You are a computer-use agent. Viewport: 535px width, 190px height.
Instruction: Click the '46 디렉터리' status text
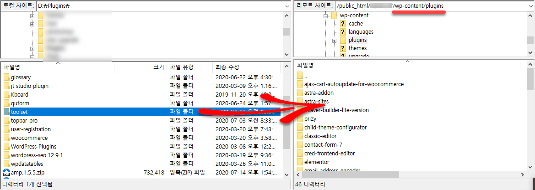[x=311, y=185]
